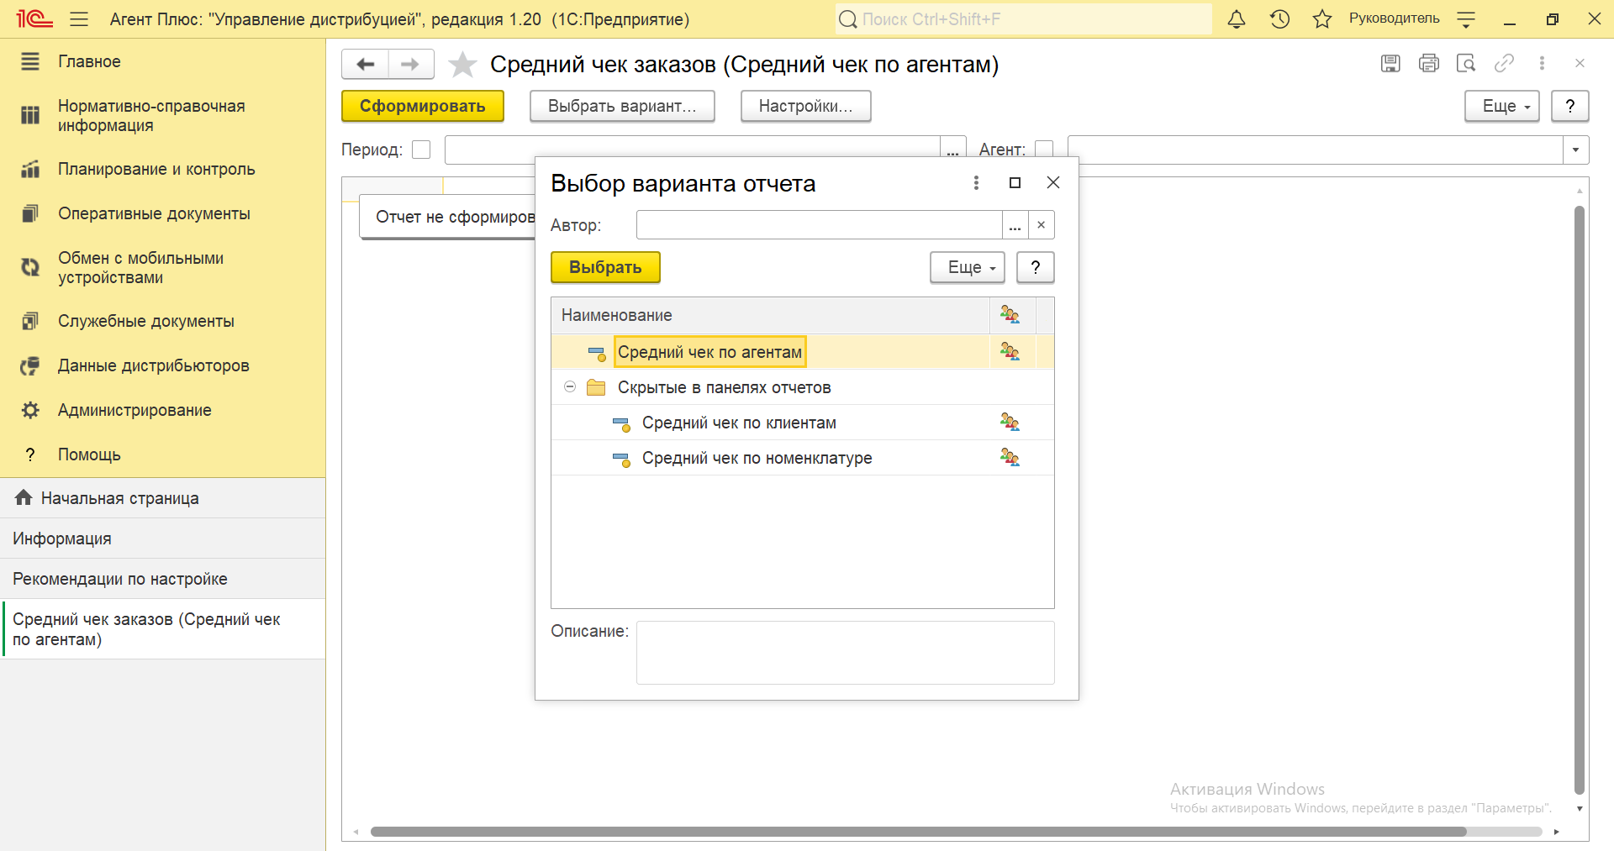Open the Агент field dropdown arrow

point(1576,150)
